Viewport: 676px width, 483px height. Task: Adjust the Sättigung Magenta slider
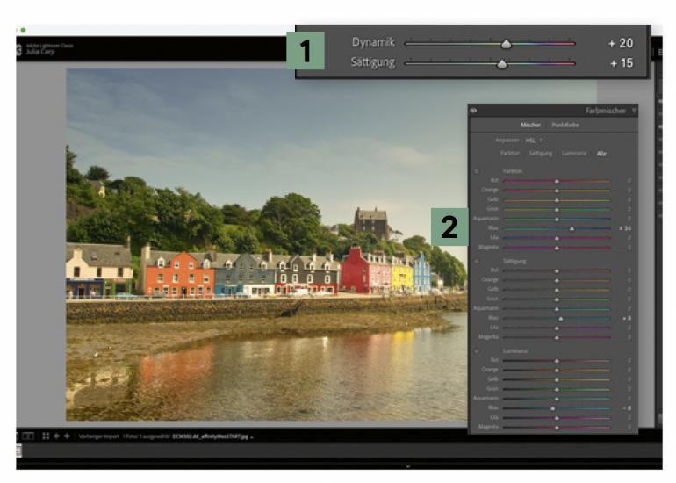(x=557, y=338)
